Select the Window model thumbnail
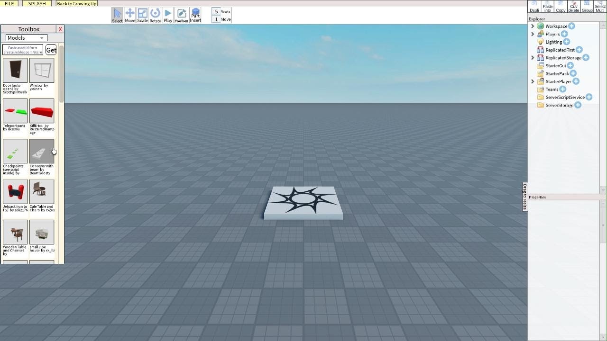 [42, 71]
